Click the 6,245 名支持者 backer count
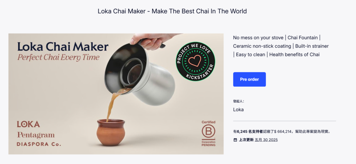This screenshot has width=356, height=164. click(x=250, y=132)
